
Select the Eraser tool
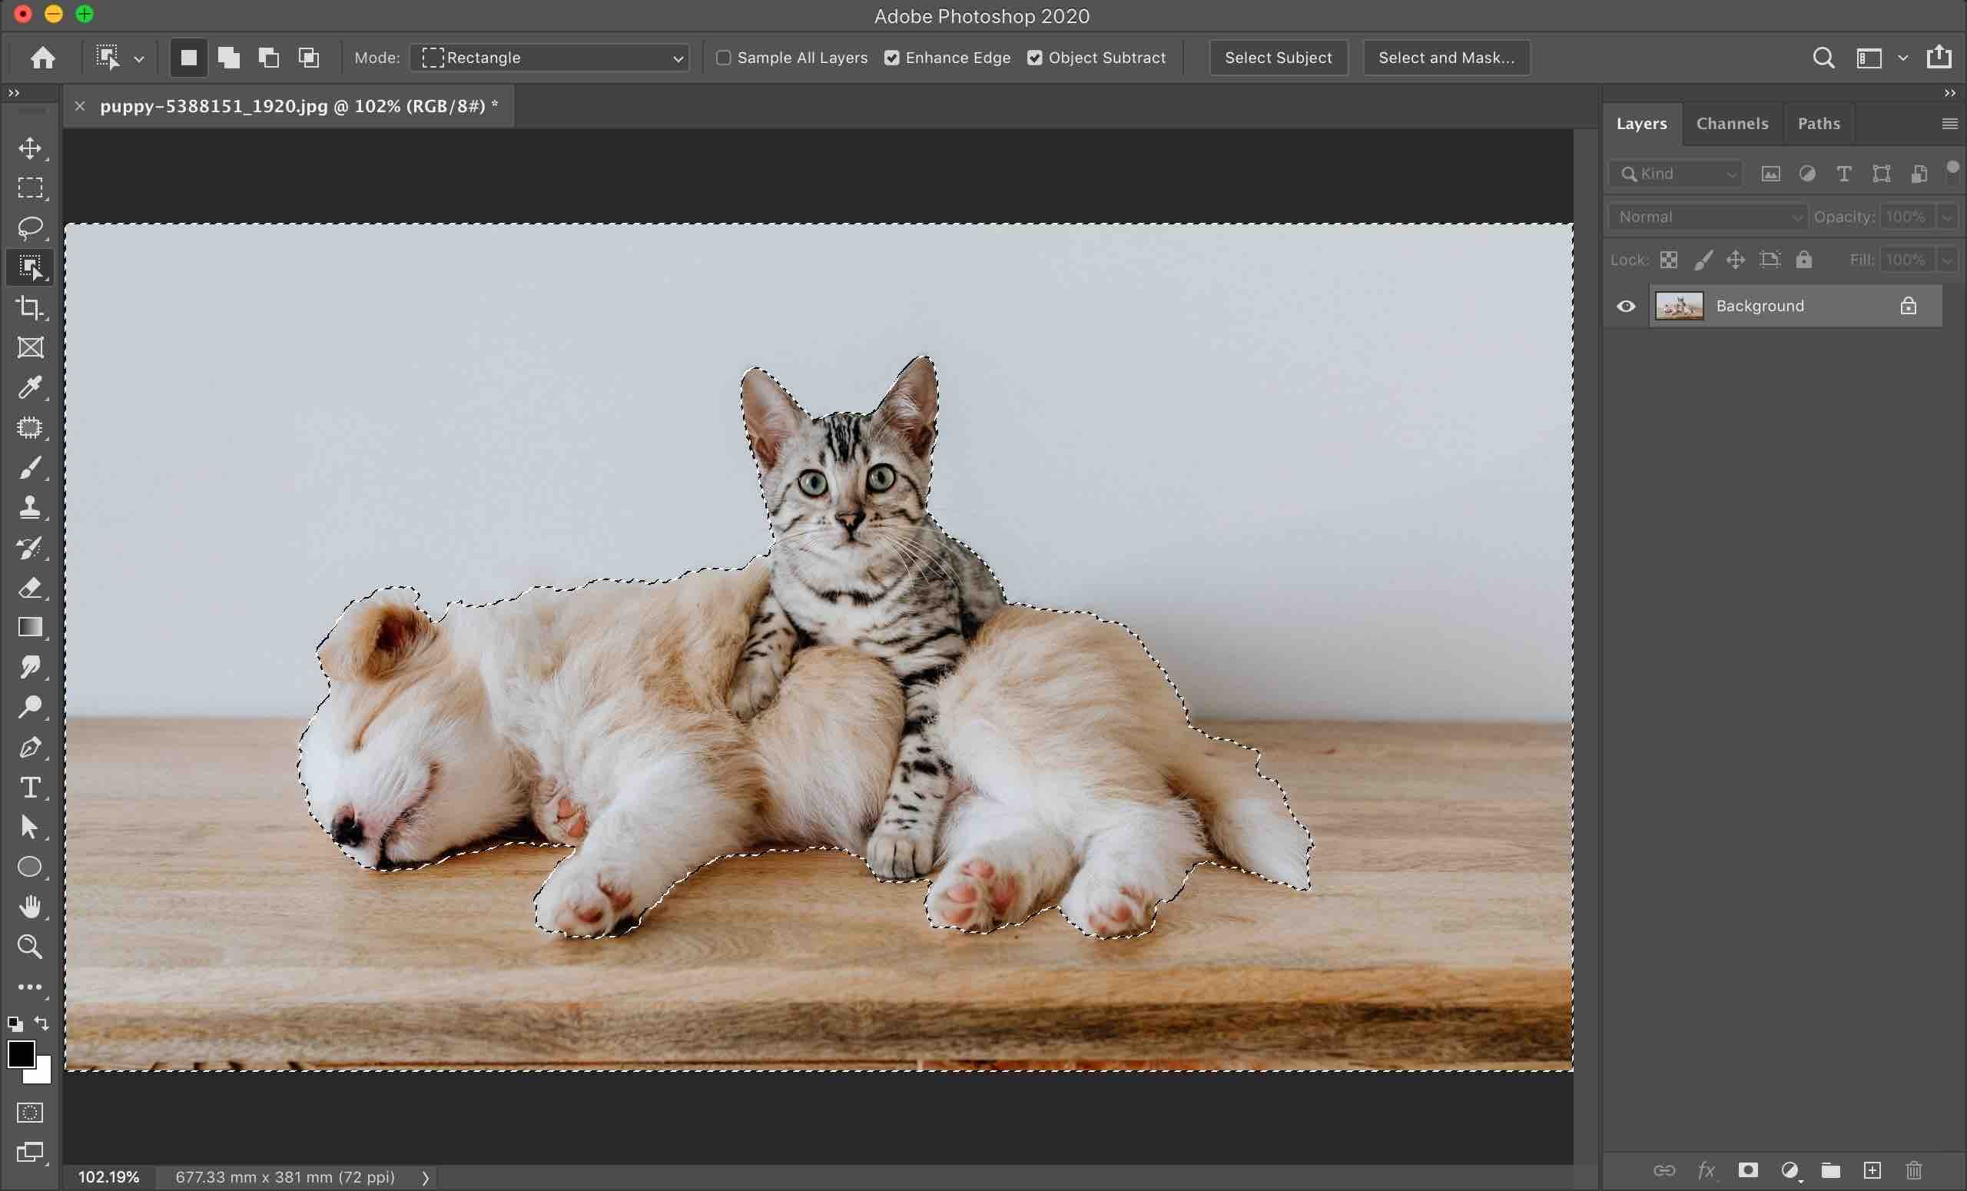tap(30, 589)
